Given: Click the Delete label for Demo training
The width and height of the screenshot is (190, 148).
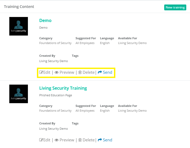Looking at the screenshot, I should point(88,72).
